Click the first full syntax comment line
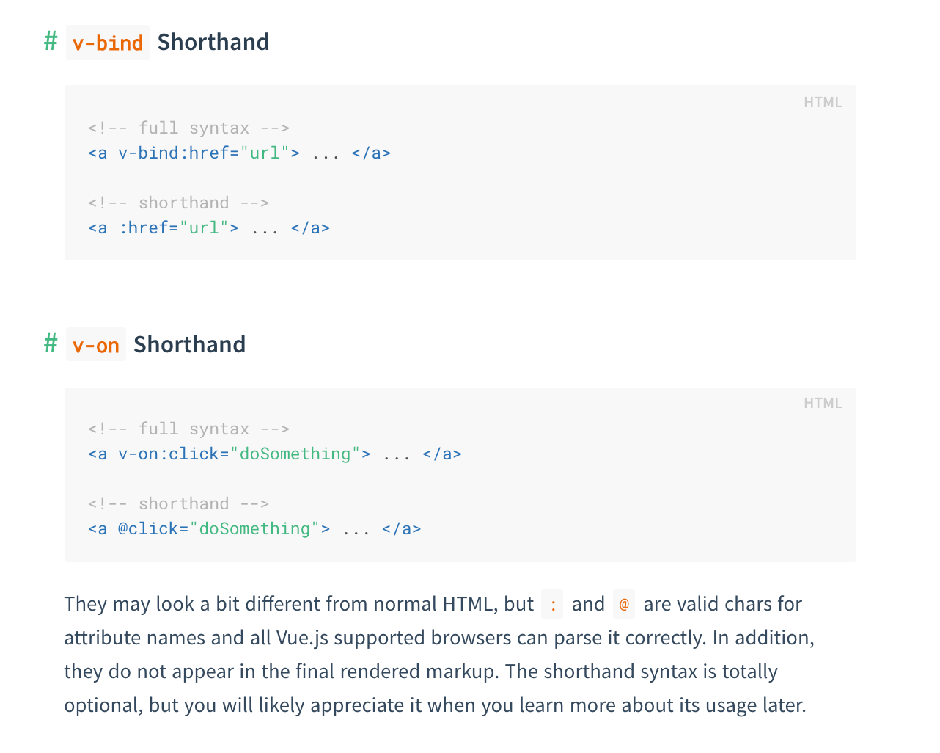This screenshot has width=940, height=753. [188, 128]
